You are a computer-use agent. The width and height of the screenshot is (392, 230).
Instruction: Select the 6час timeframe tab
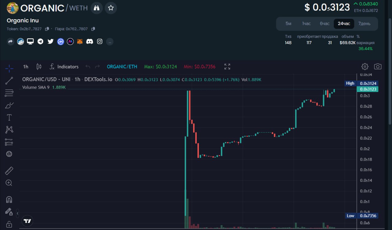325,24
